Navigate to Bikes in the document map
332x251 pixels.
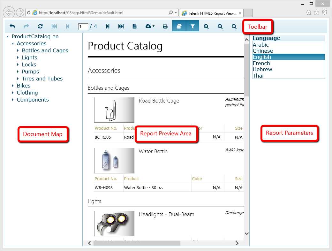(x=24, y=86)
